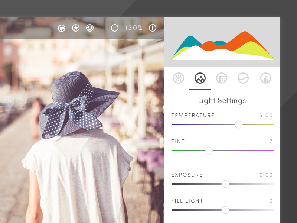Click the colorful histogram graph
This screenshot has height=223, width=297.
click(x=223, y=46)
